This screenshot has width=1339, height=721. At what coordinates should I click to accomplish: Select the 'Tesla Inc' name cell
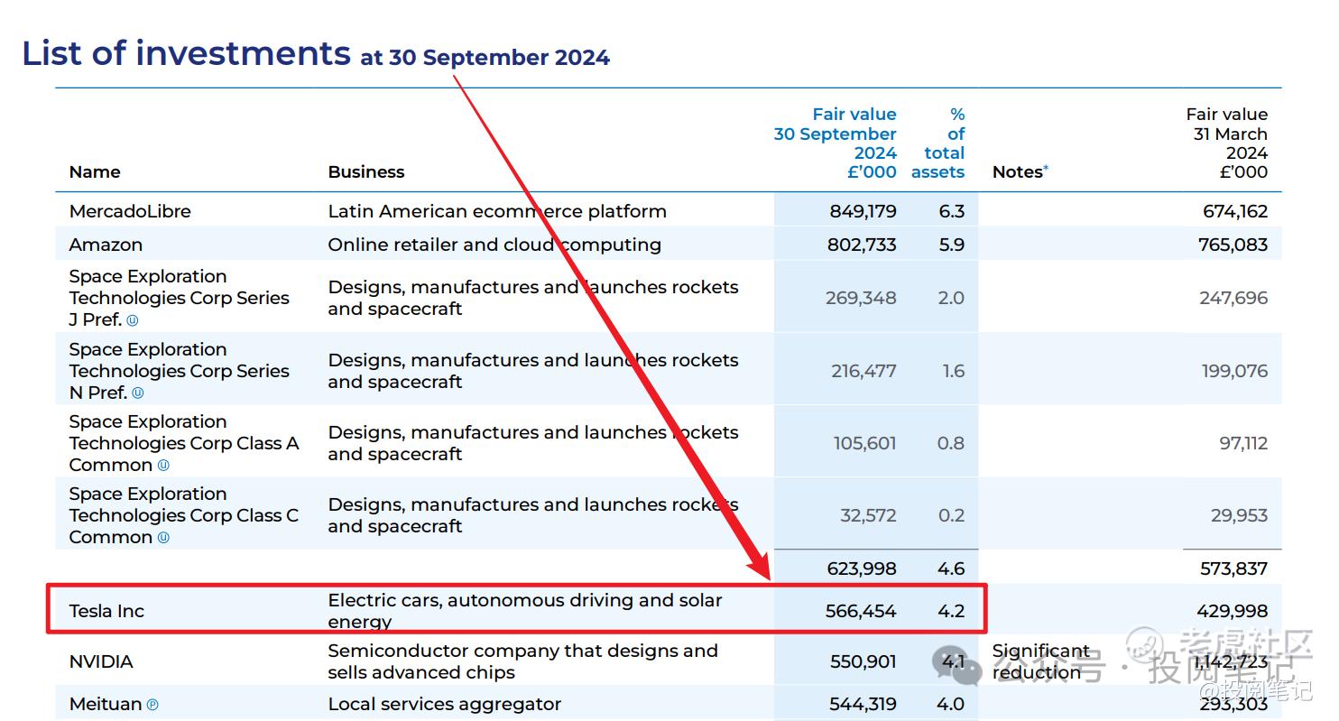[x=106, y=611]
